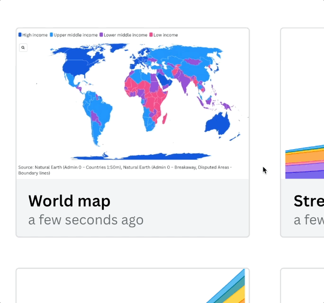Select Antarctica at the bottom of the map
The width and height of the screenshot is (324, 303).
[142, 156]
